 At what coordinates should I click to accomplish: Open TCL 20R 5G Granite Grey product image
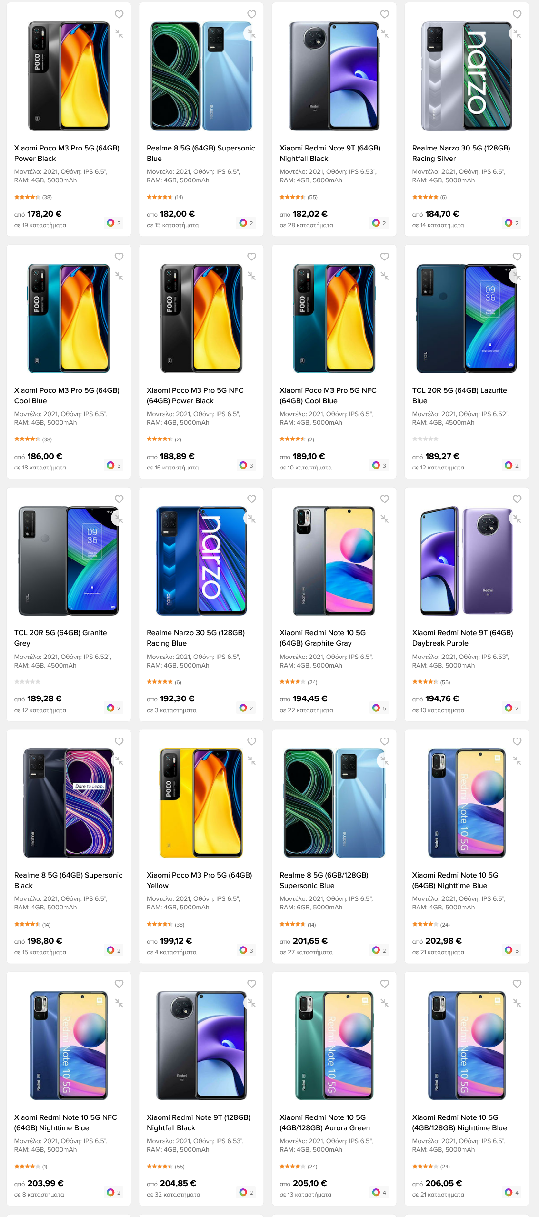[x=69, y=561]
